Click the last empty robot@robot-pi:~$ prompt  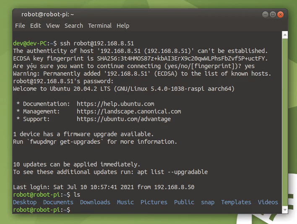coord(42,210)
